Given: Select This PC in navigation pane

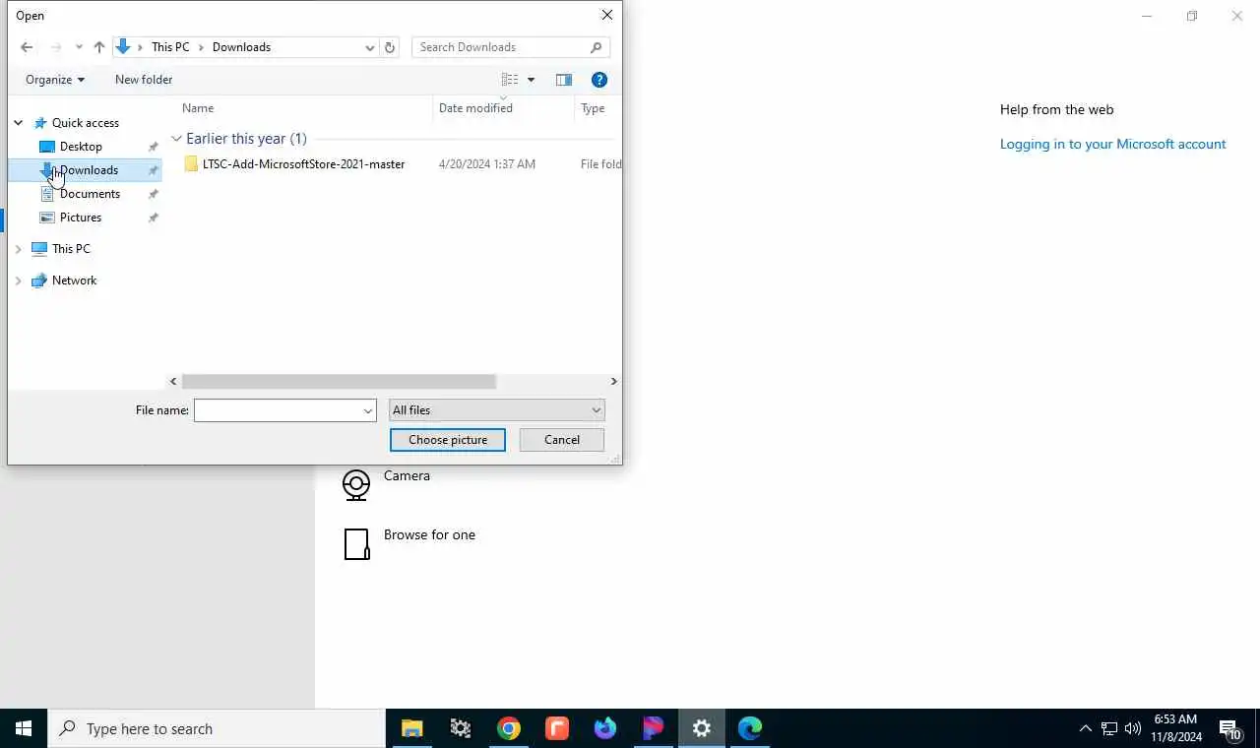Looking at the screenshot, I should tap(71, 249).
